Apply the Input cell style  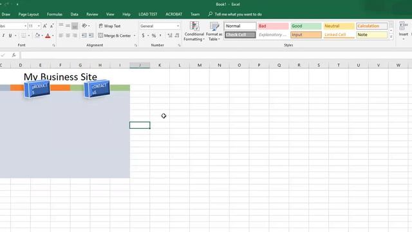[x=306, y=35]
